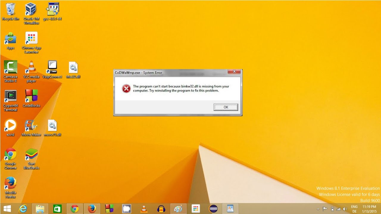Image resolution: width=381 pixels, height=214 pixels.
Task: Select the gcc-4.9.1-64 desktop icon
Action: tap(52, 12)
